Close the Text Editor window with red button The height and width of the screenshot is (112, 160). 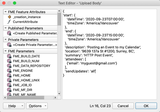tap(4, 3)
